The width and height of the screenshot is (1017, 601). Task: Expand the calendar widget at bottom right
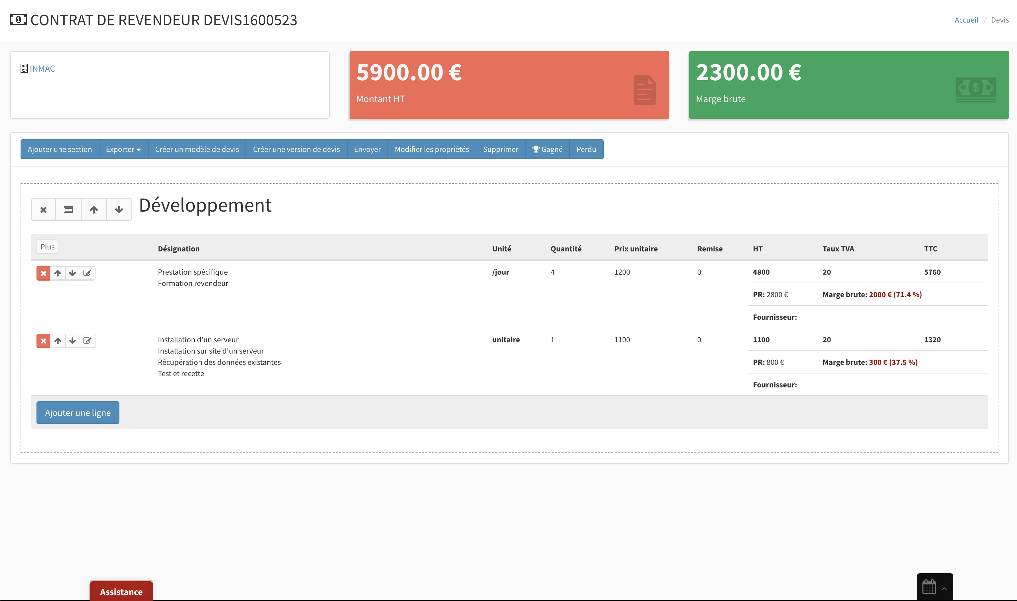pos(934,587)
